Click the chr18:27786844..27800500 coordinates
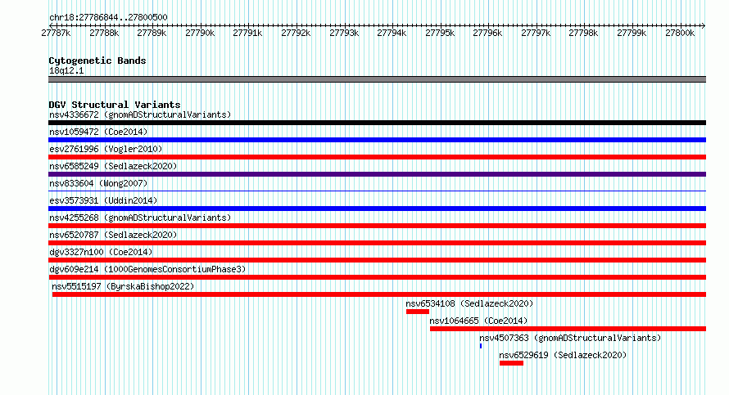729x395 pixels. pos(108,17)
